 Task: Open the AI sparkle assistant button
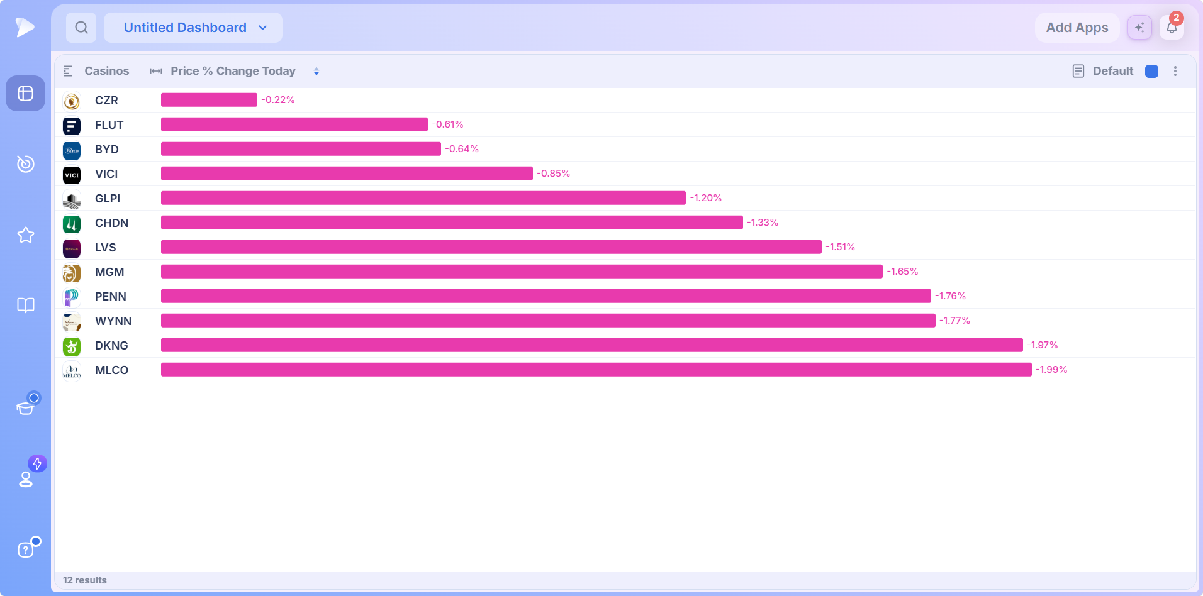coord(1139,28)
